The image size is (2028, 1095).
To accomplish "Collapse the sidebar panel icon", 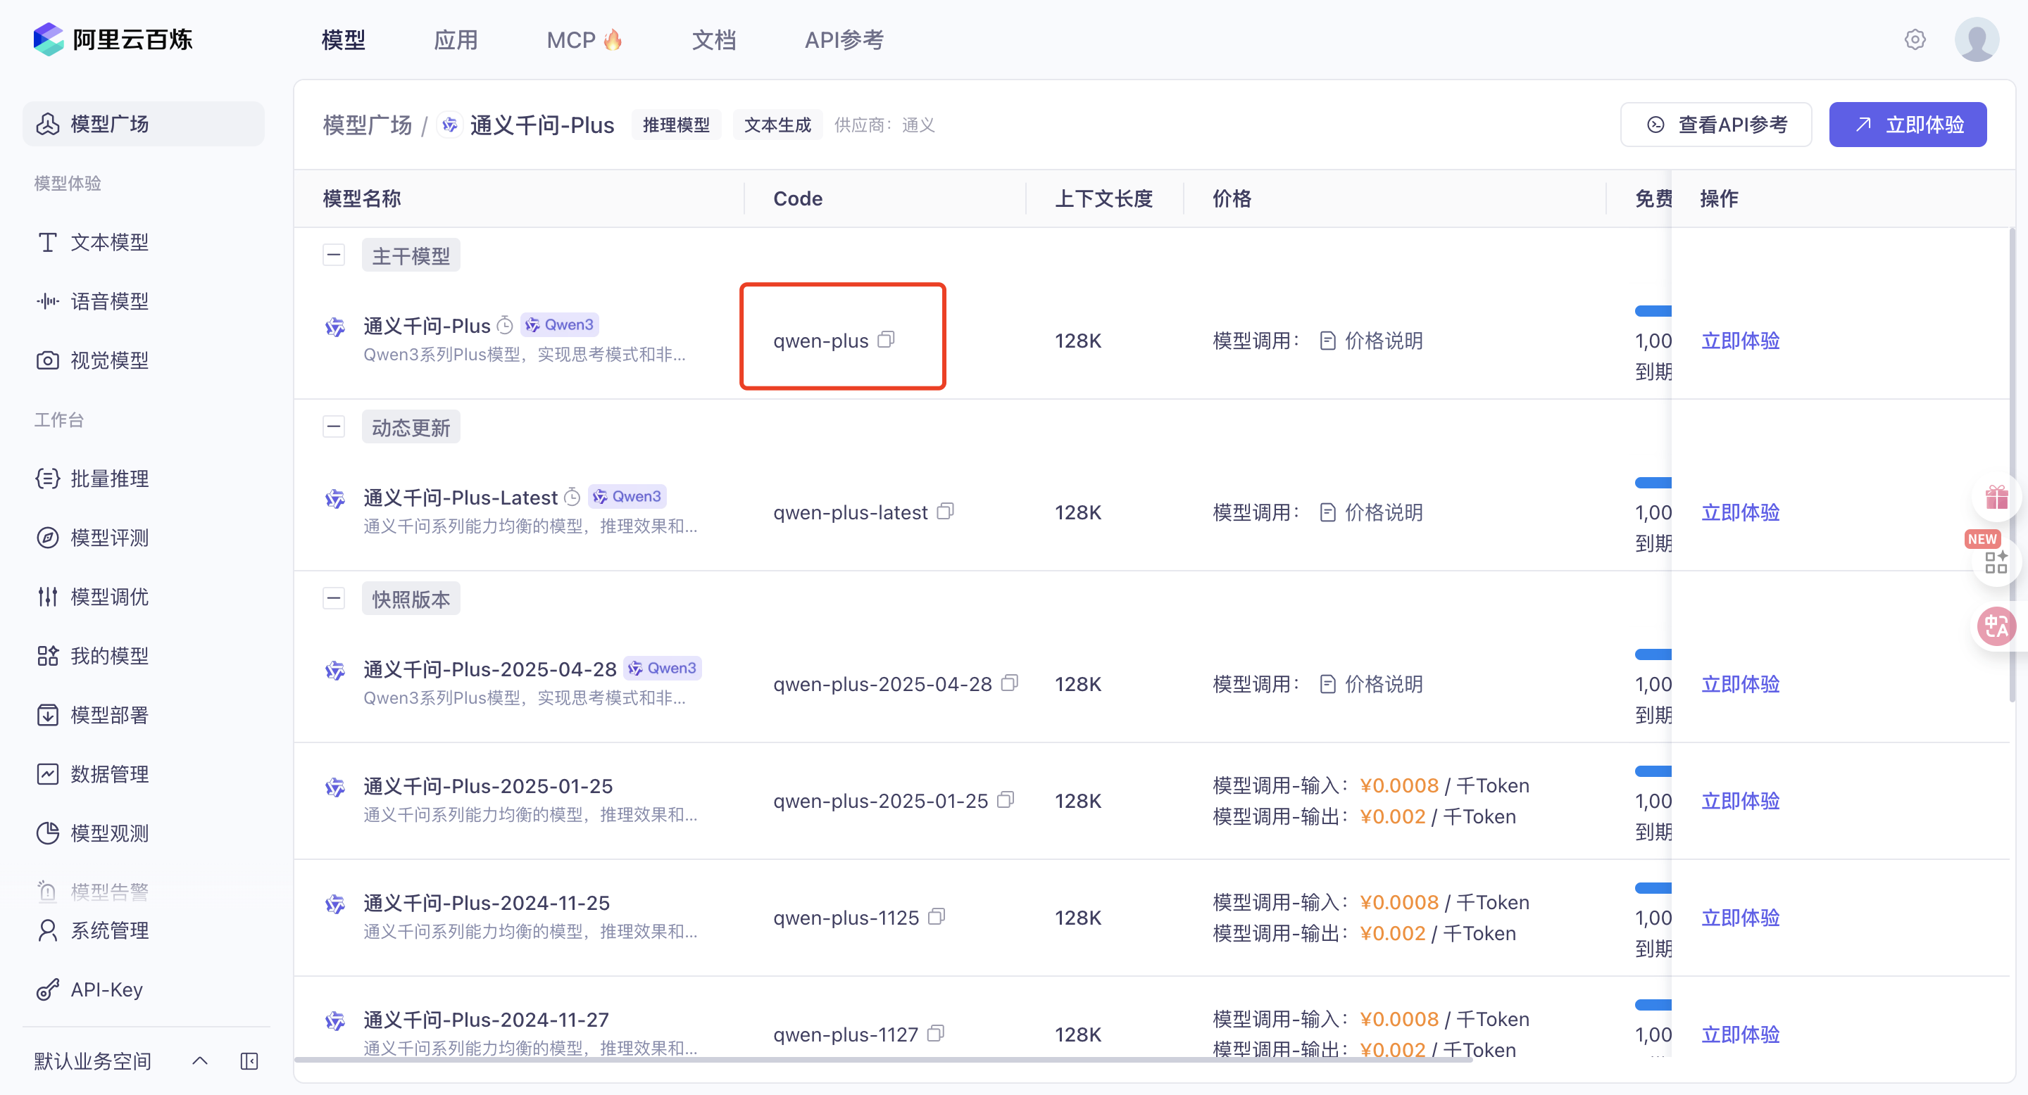I will click(x=249, y=1061).
